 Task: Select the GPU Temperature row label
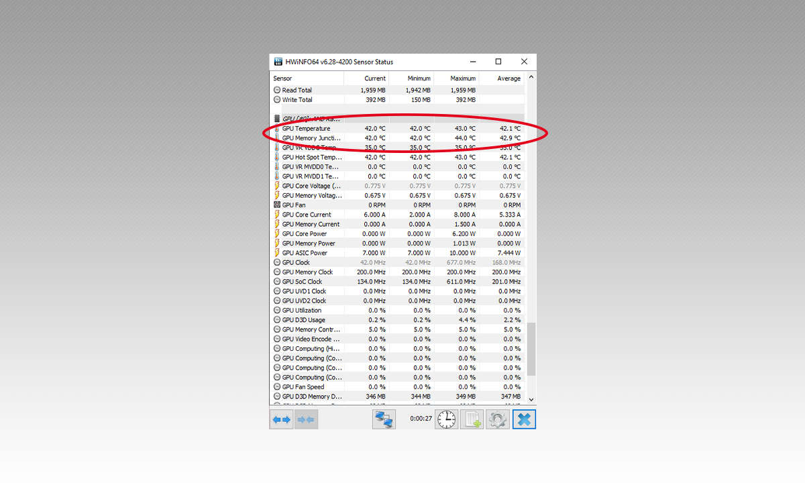(x=306, y=128)
